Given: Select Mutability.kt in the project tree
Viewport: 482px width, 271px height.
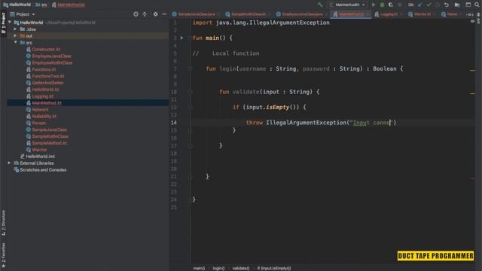Looking at the screenshot, I should point(44,116).
